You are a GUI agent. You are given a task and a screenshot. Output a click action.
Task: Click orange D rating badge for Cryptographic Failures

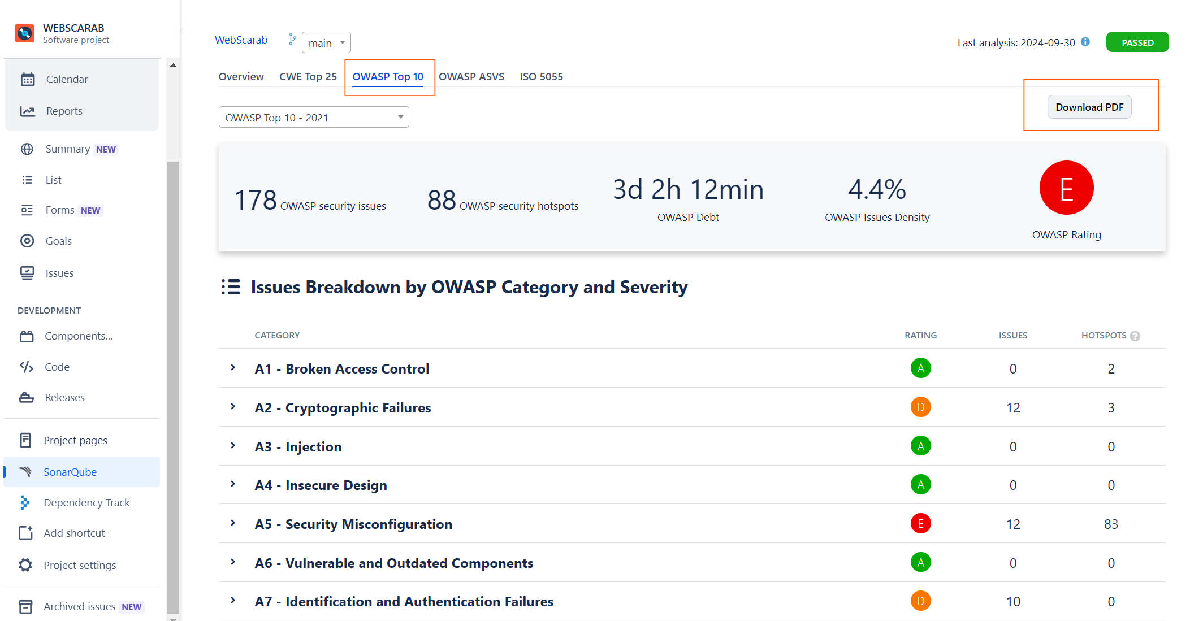coord(920,407)
